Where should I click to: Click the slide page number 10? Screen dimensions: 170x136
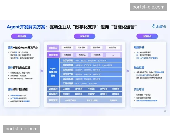pyautogui.click(x=165, y=111)
